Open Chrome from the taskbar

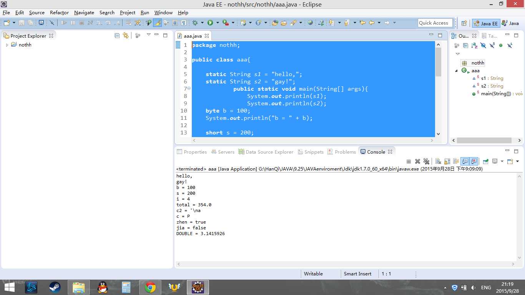coord(150,287)
